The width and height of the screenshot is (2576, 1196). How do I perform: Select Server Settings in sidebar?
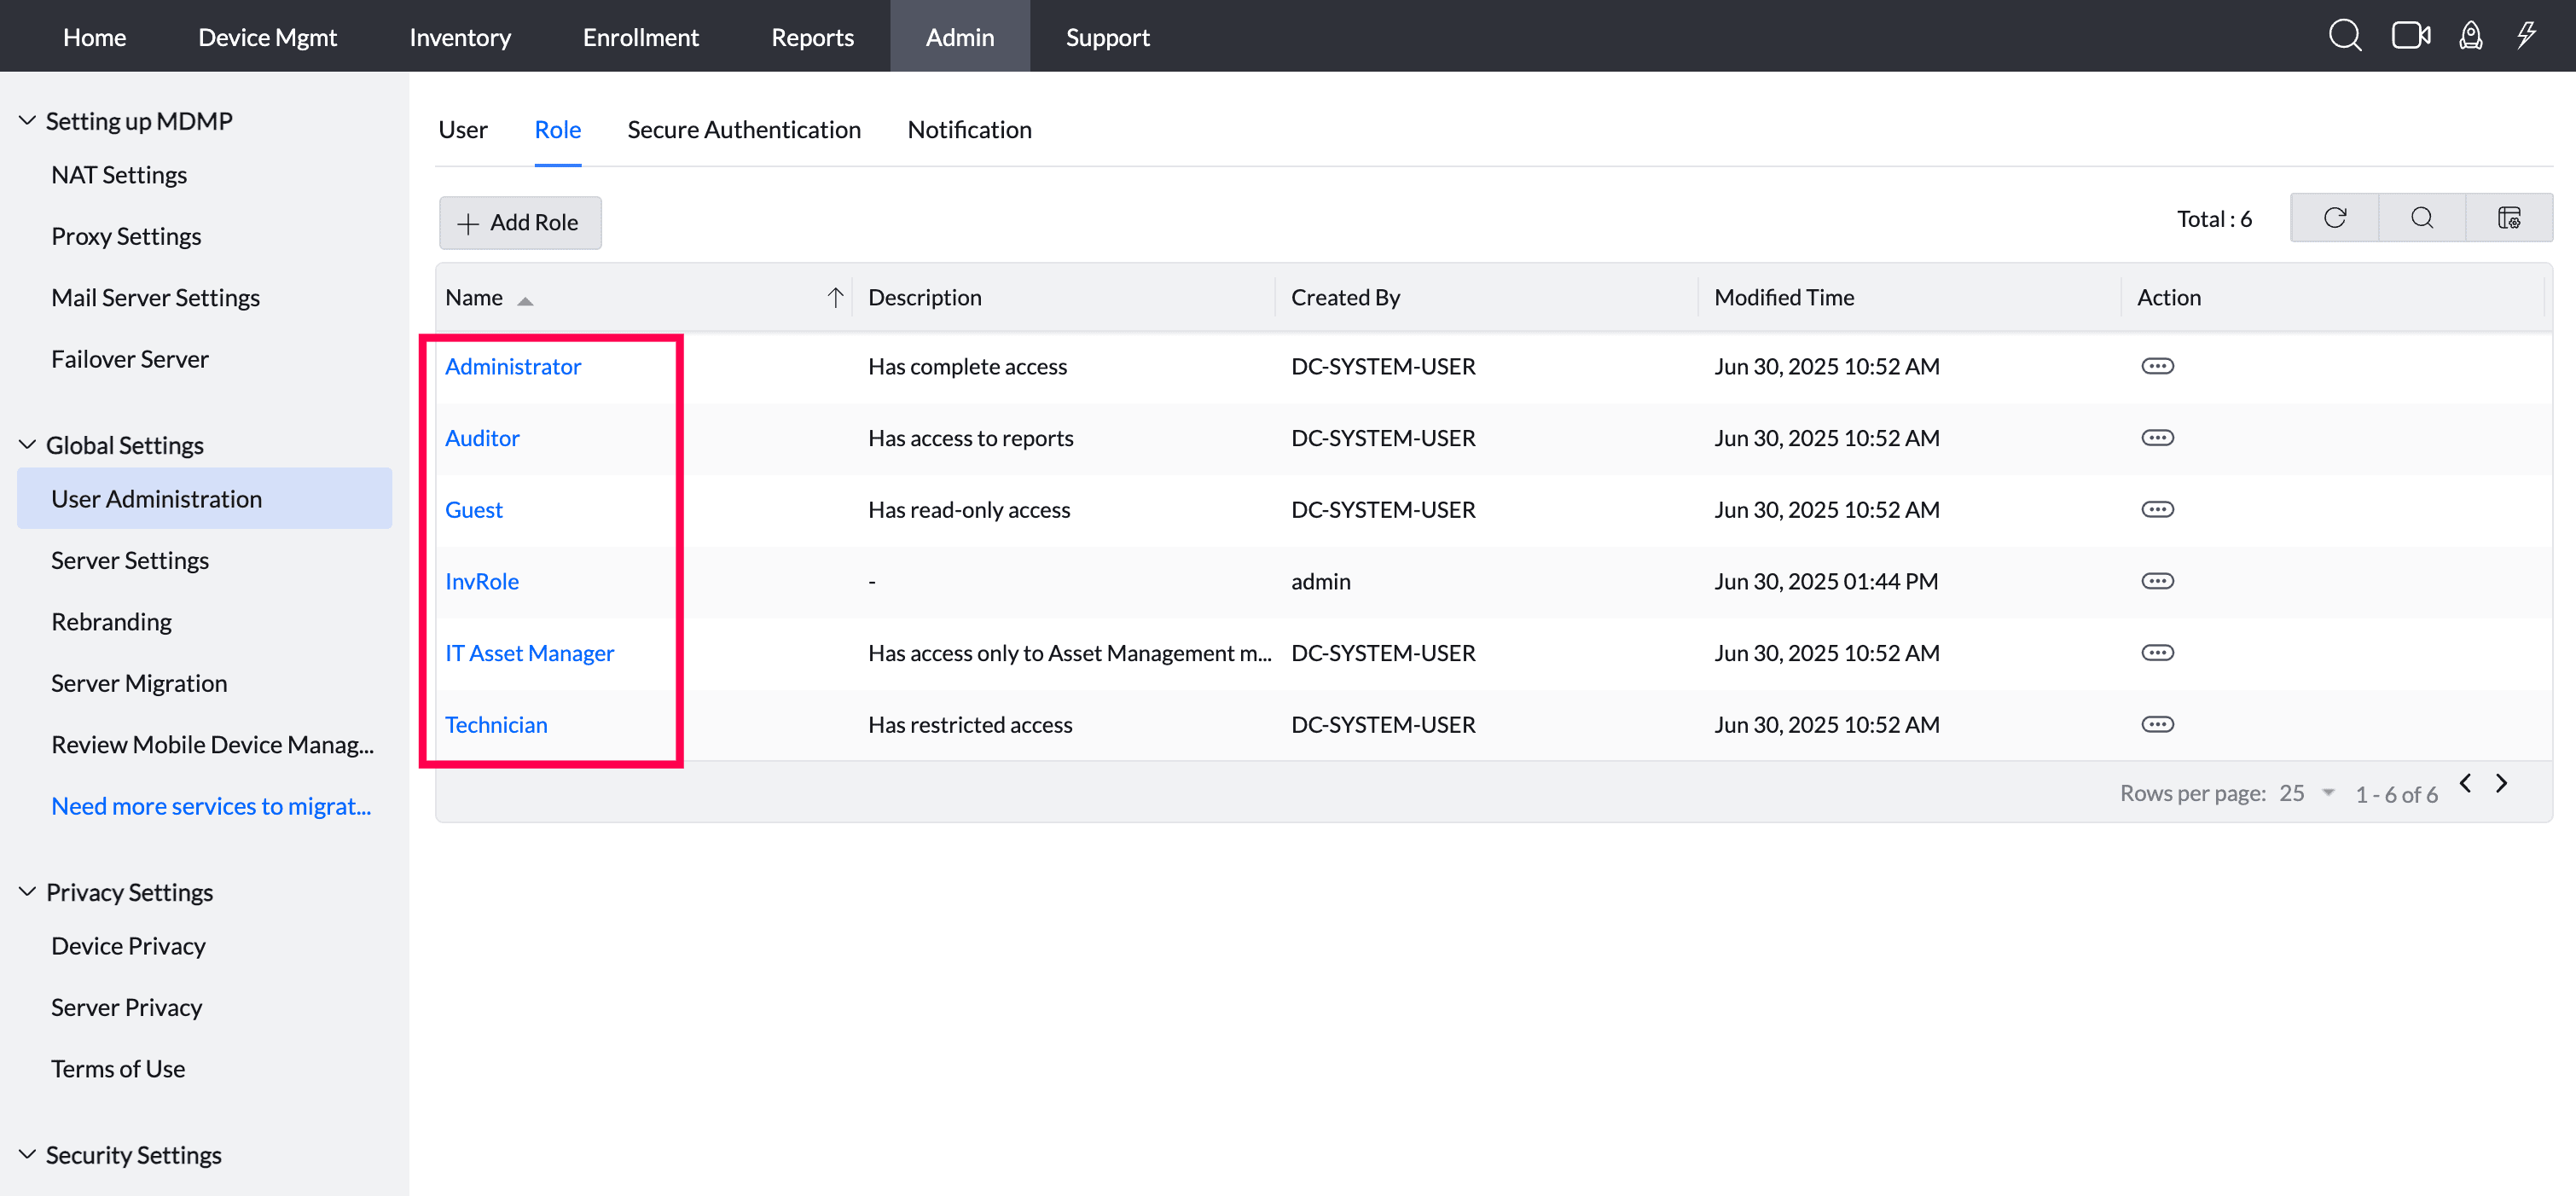tap(130, 560)
